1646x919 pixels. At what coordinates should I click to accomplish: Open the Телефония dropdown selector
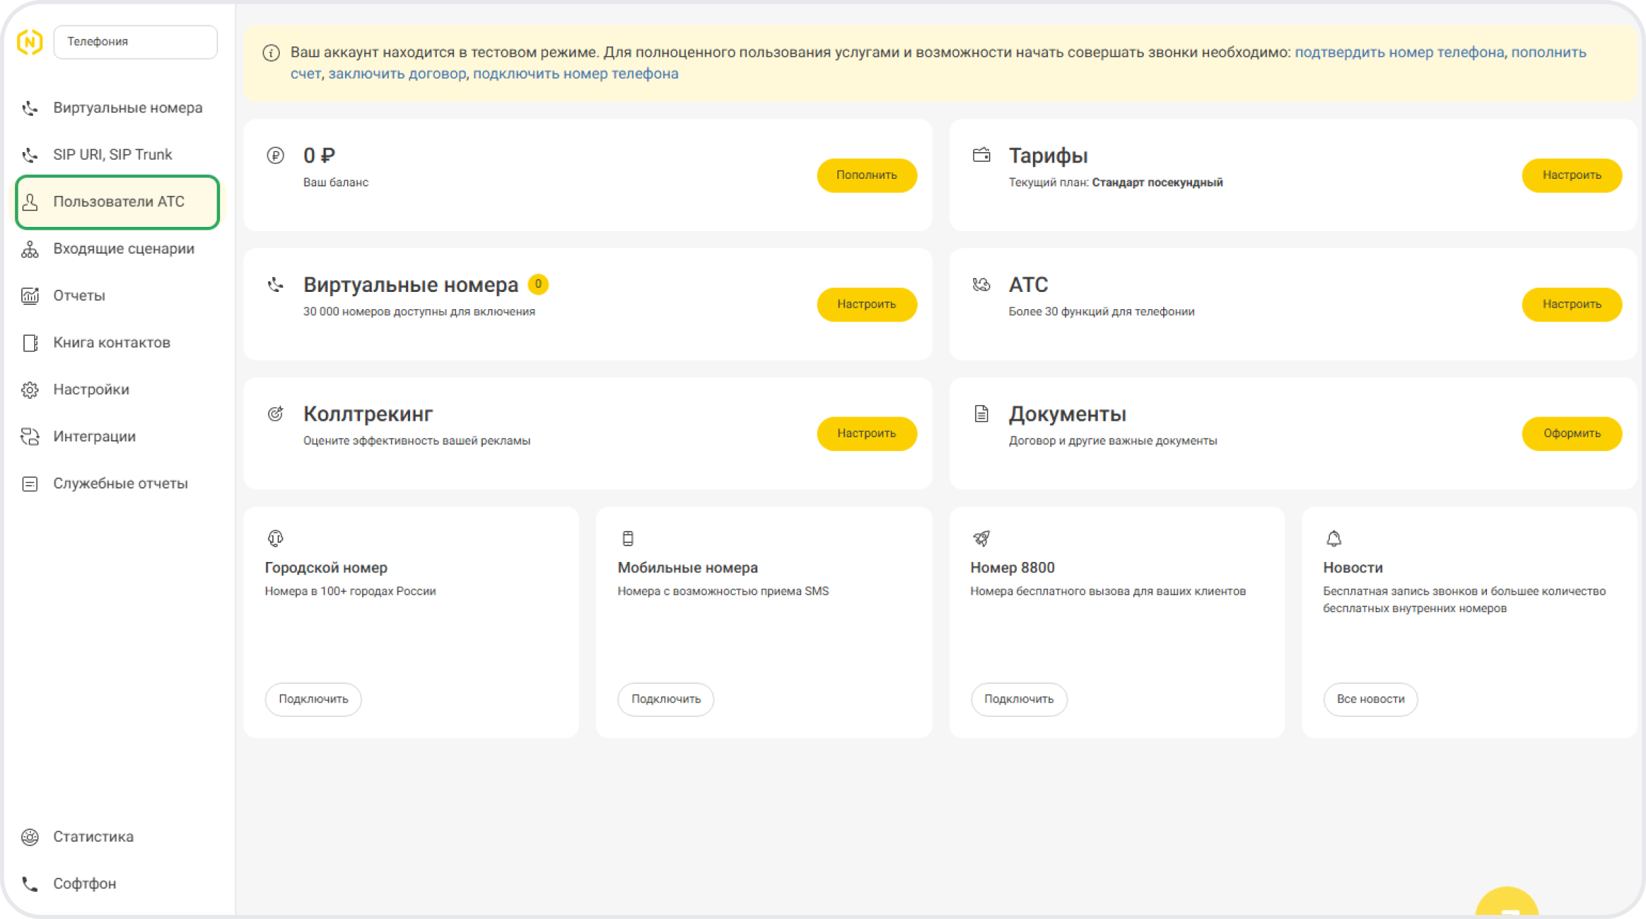tap(135, 42)
